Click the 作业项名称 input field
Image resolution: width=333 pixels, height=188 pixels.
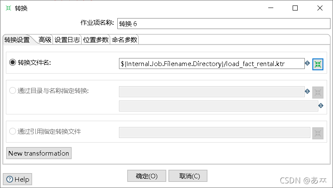click(224, 24)
